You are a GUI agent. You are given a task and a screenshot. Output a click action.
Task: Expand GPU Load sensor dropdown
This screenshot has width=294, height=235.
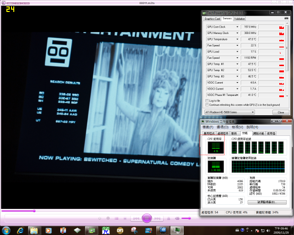pyautogui.click(x=237, y=51)
